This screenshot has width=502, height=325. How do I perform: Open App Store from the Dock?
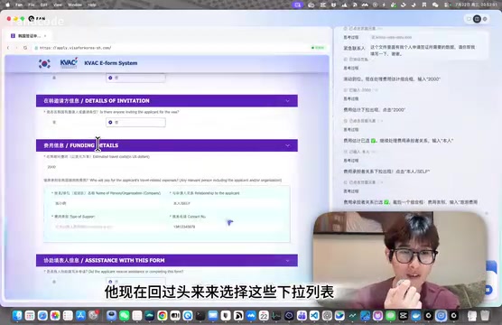[x=80, y=316]
